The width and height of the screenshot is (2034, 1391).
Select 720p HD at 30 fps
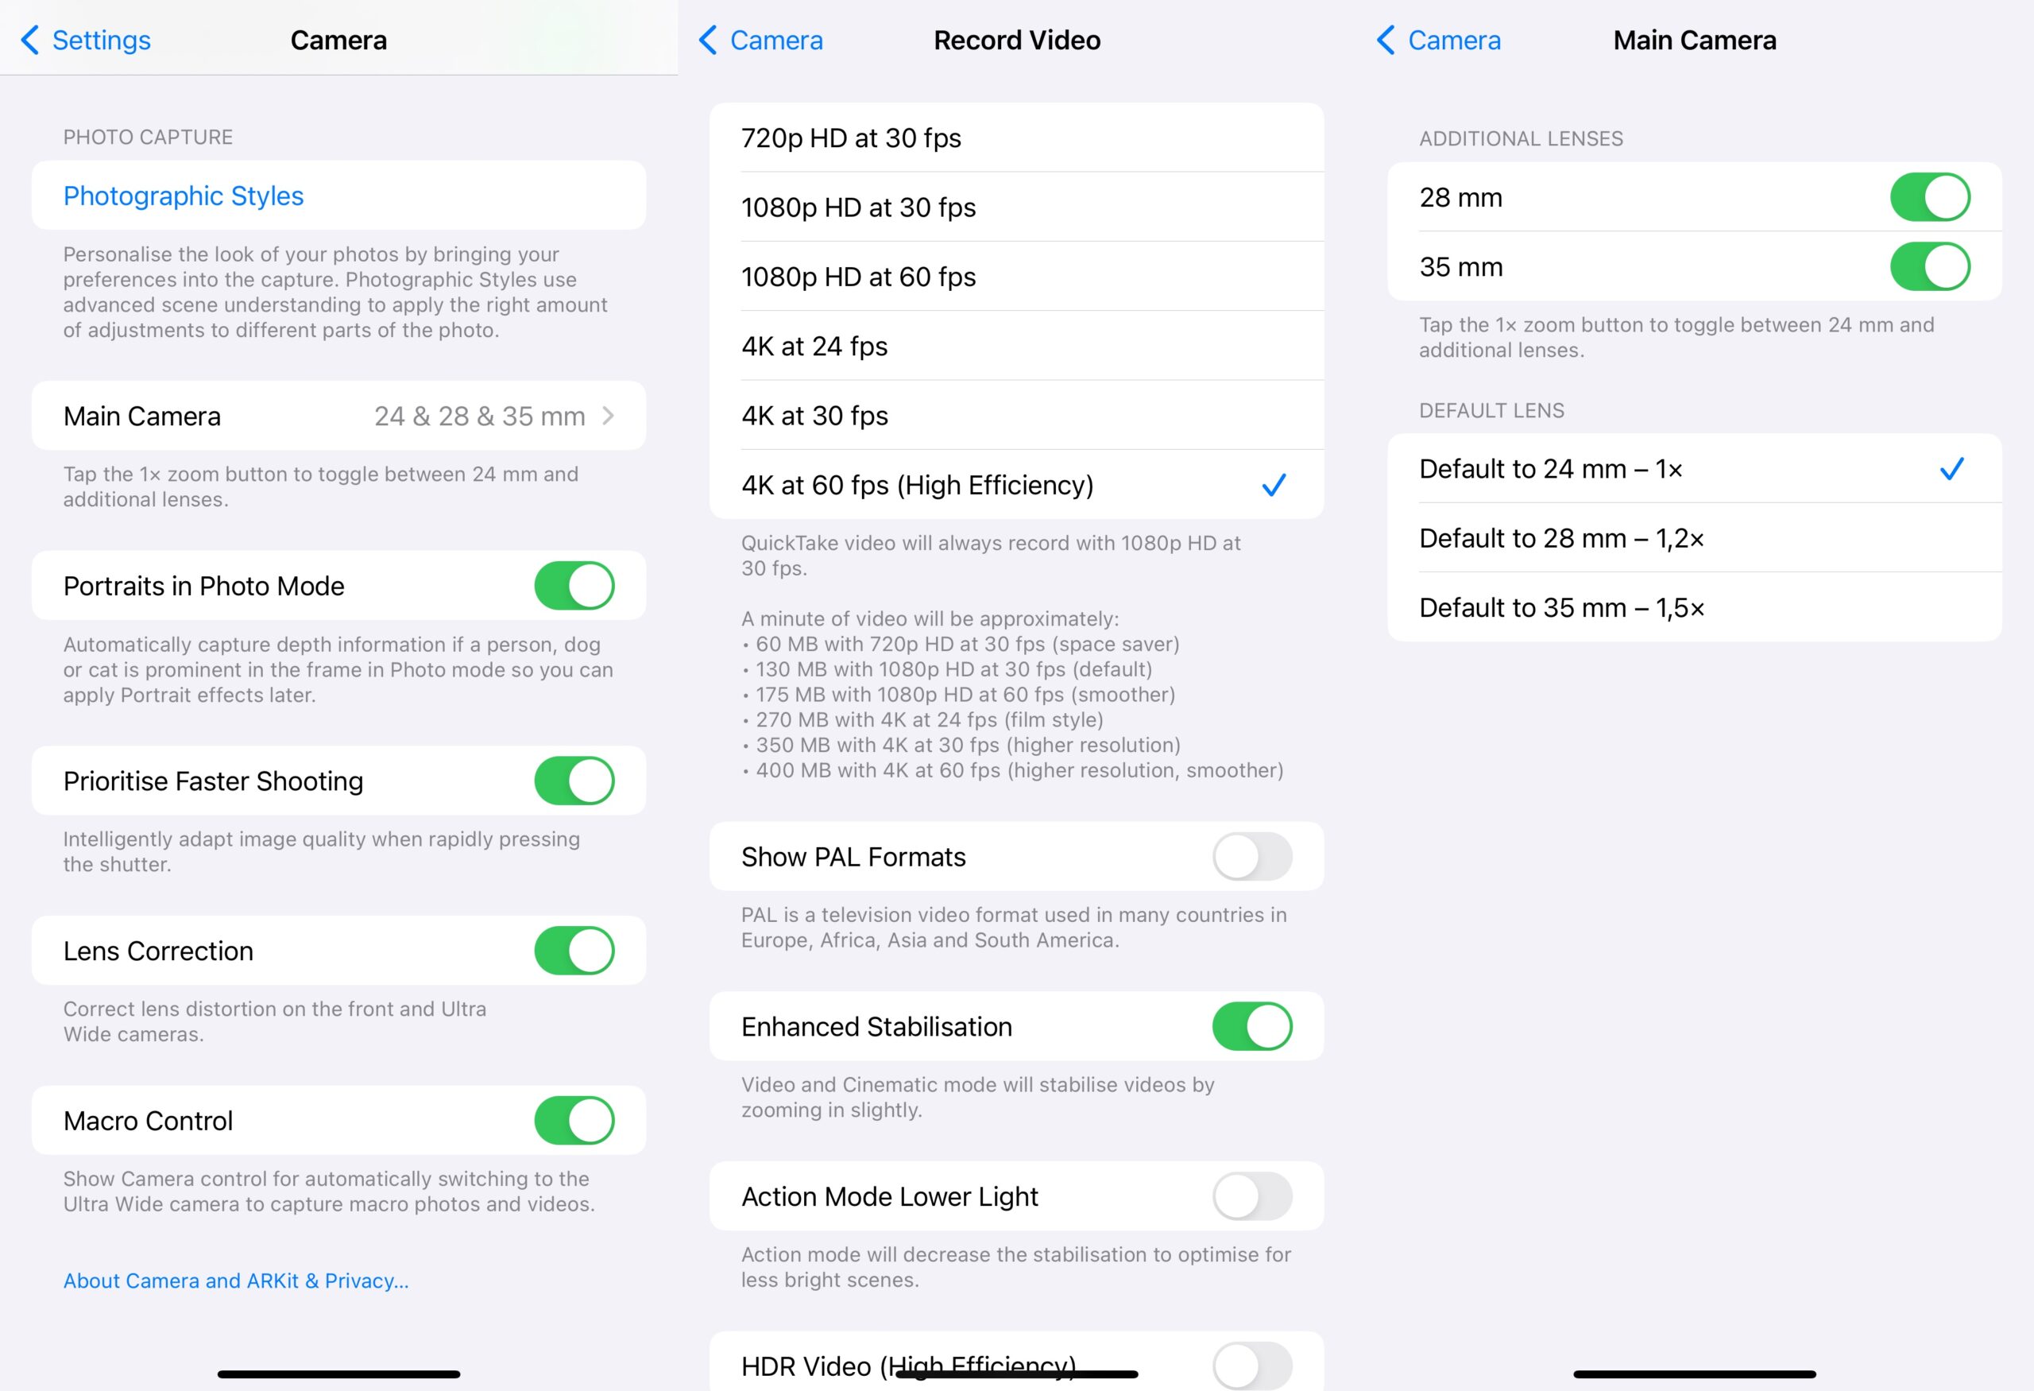(1016, 138)
